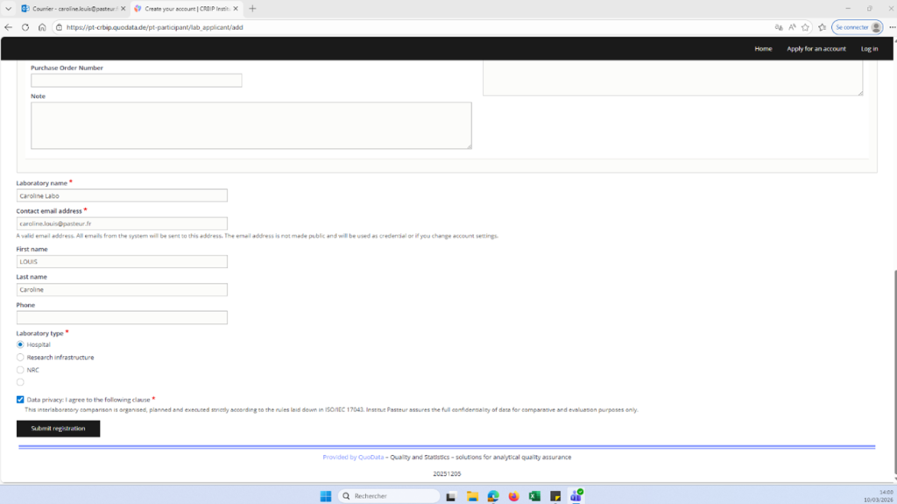Open Apply for an account menu item
The height and width of the screenshot is (504, 897).
tap(816, 49)
